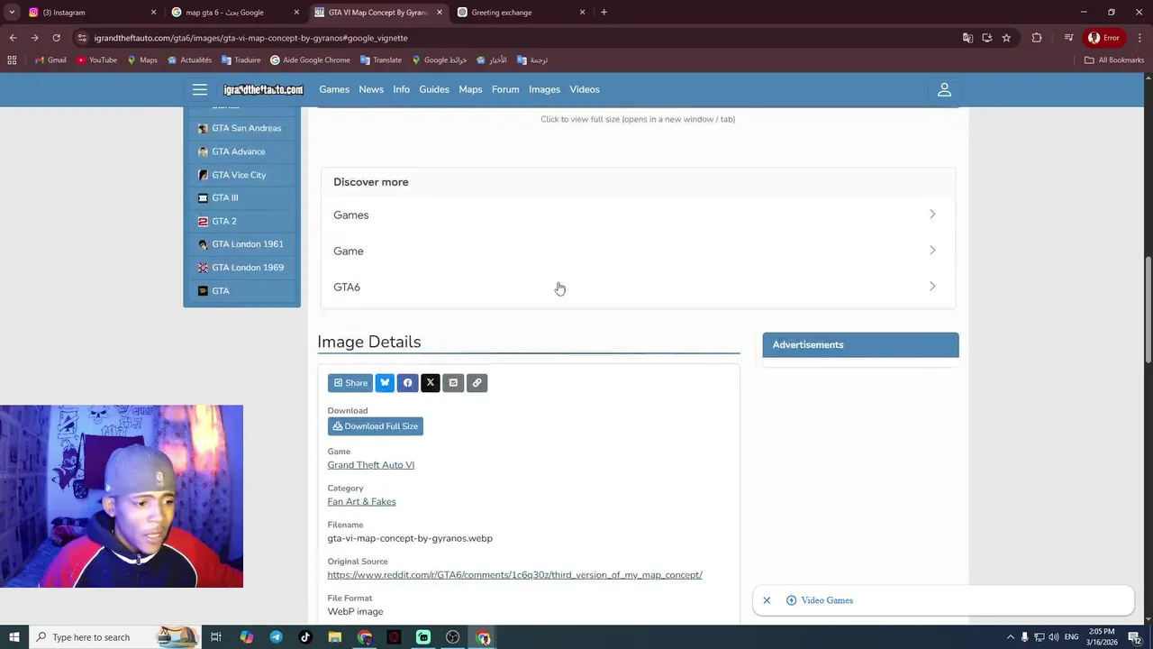Open the apps grid in bookmarks bar
This screenshot has width=1153, height=649.
pyautogui.click(x=12, y=60)
